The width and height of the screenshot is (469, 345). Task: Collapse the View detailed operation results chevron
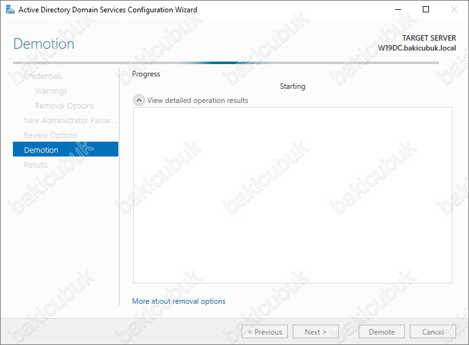(x=139, y=100)
